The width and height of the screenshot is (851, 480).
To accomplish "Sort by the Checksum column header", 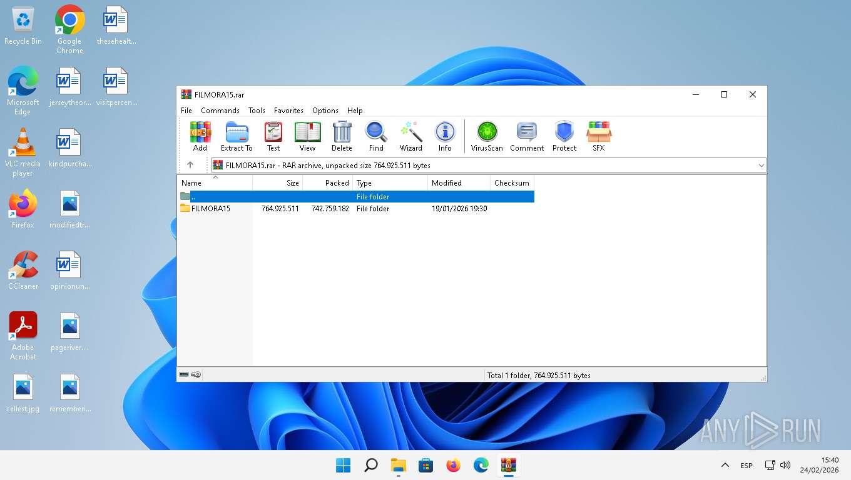I will (512, 183).
